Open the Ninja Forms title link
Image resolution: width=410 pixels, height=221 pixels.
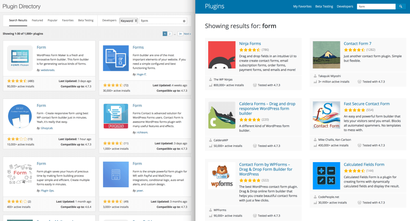tap(250, 44)
